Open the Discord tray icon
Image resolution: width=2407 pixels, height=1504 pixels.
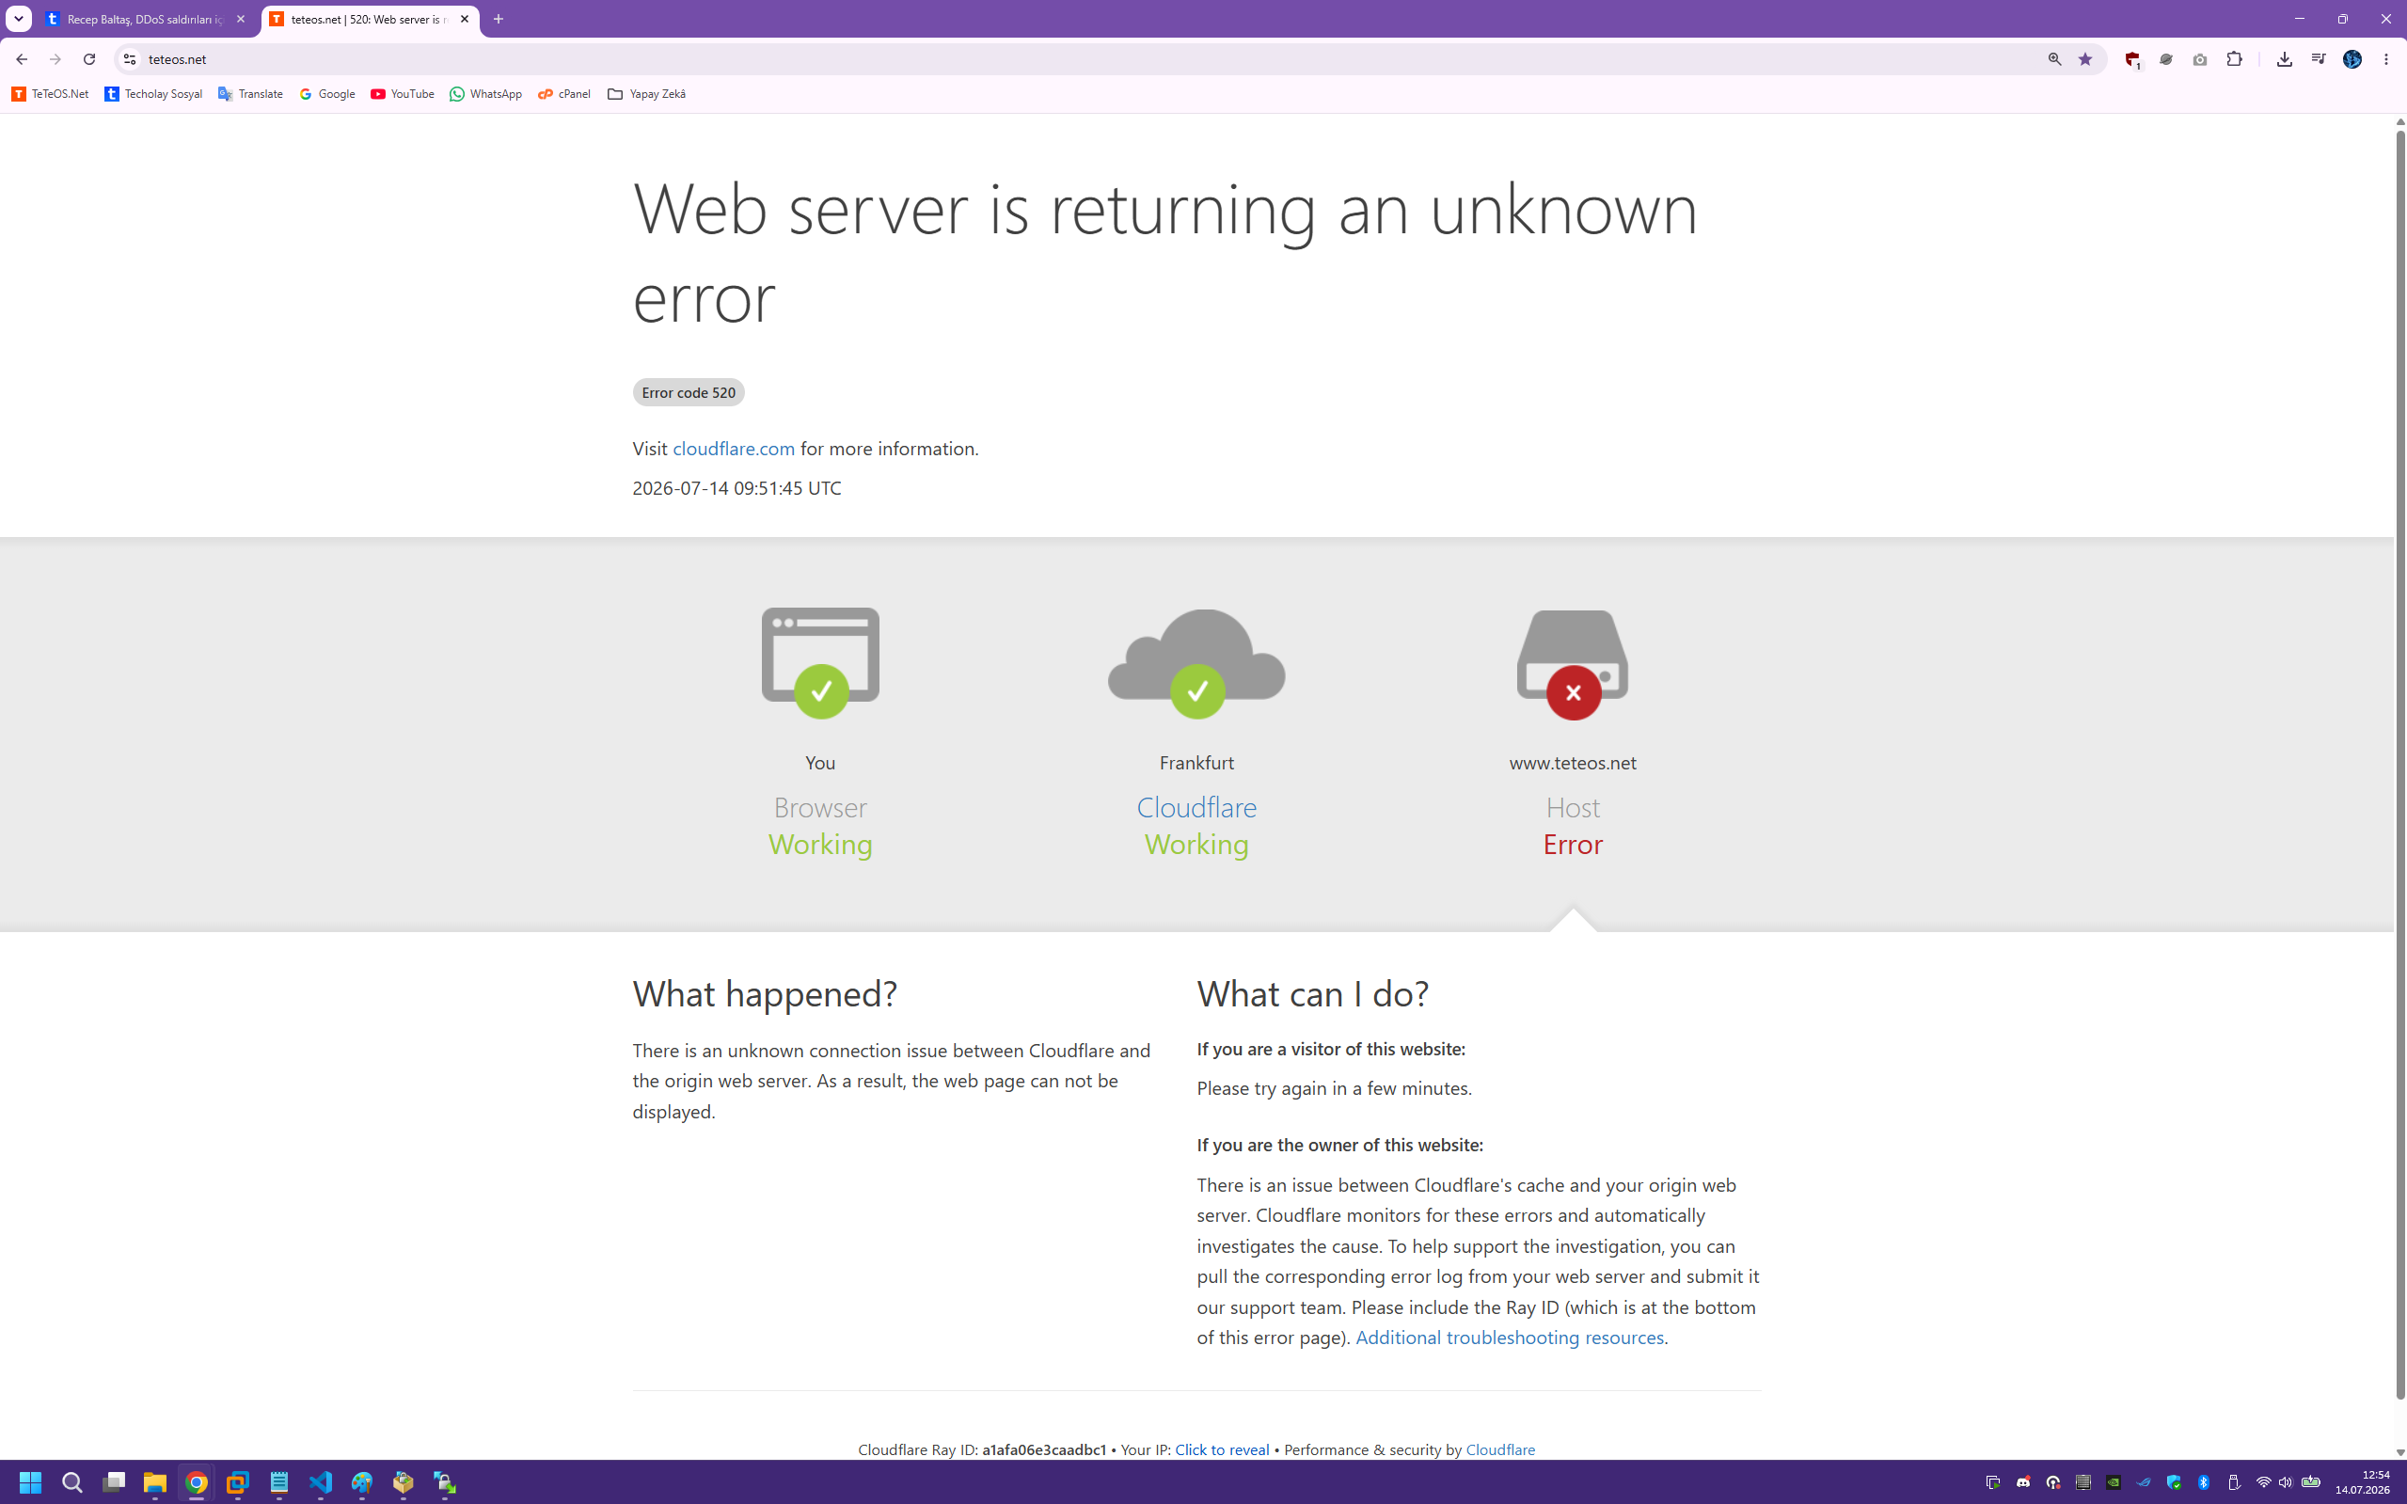click(x=2023, y=1482)
